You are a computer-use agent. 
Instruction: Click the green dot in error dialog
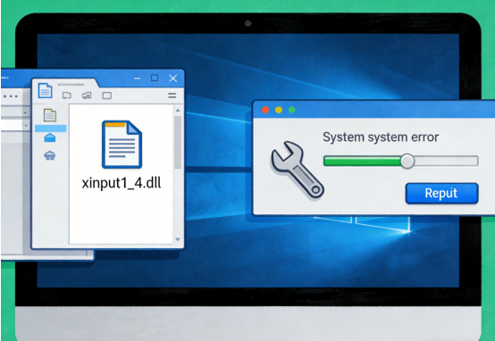291,110
